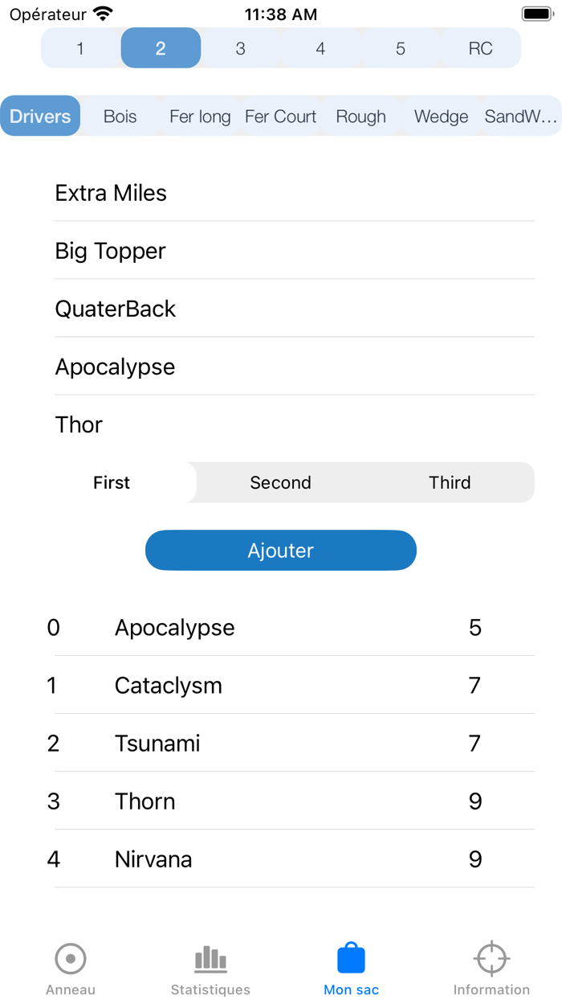Open the Information crosshair icon
562x1000 pixels.
pyautogui.click(x=491, y=959)
